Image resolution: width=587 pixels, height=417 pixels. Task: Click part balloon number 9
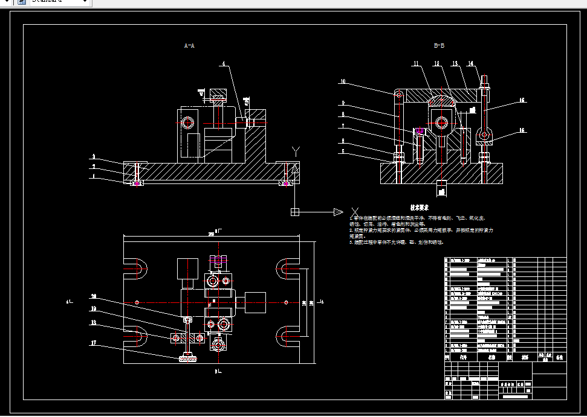pyautogui.click(x=343, y=103)
